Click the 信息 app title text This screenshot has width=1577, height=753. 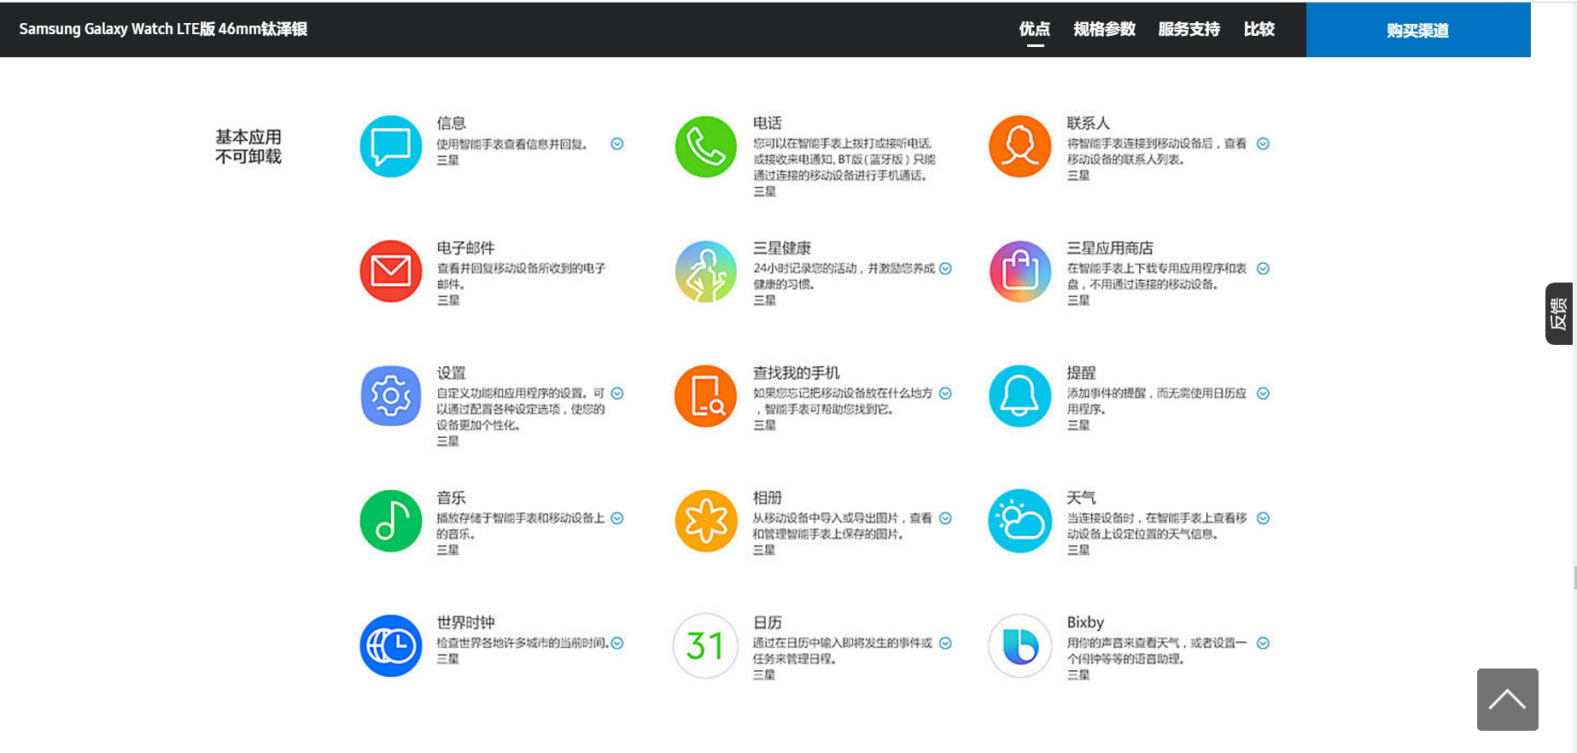[x=452, y=123]
